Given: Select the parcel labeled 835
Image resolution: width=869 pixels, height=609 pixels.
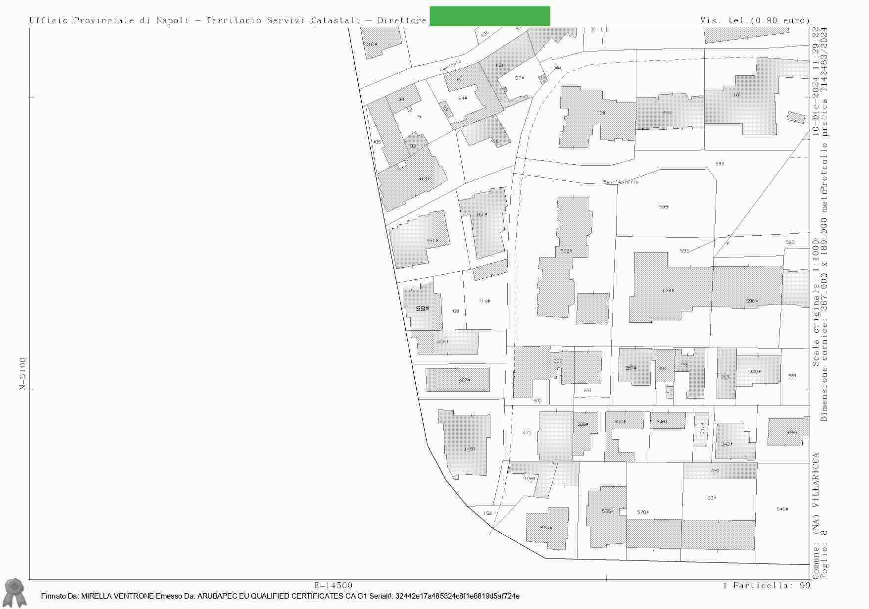Looking at the screenshot, I should coord(527,433).
